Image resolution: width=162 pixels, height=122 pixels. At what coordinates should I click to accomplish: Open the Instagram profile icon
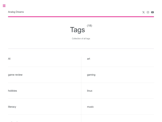coord(148,12)
